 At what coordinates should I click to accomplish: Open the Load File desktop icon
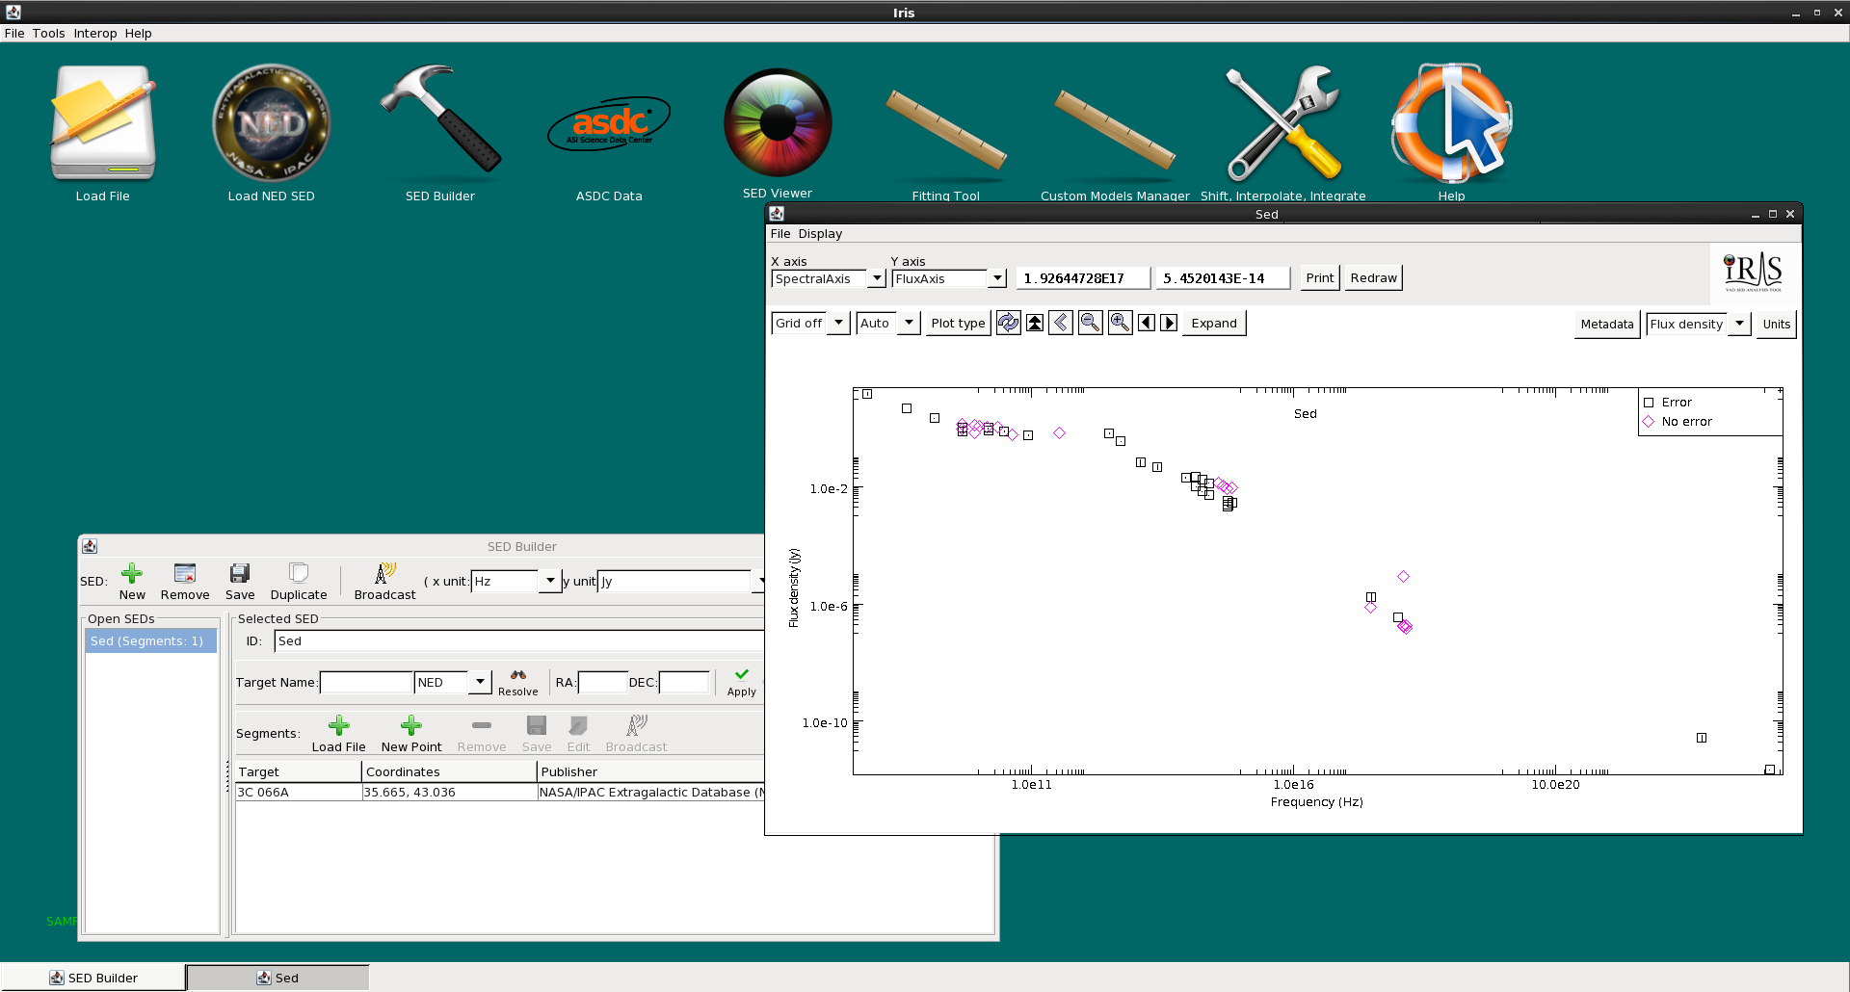tap(103, 123)
